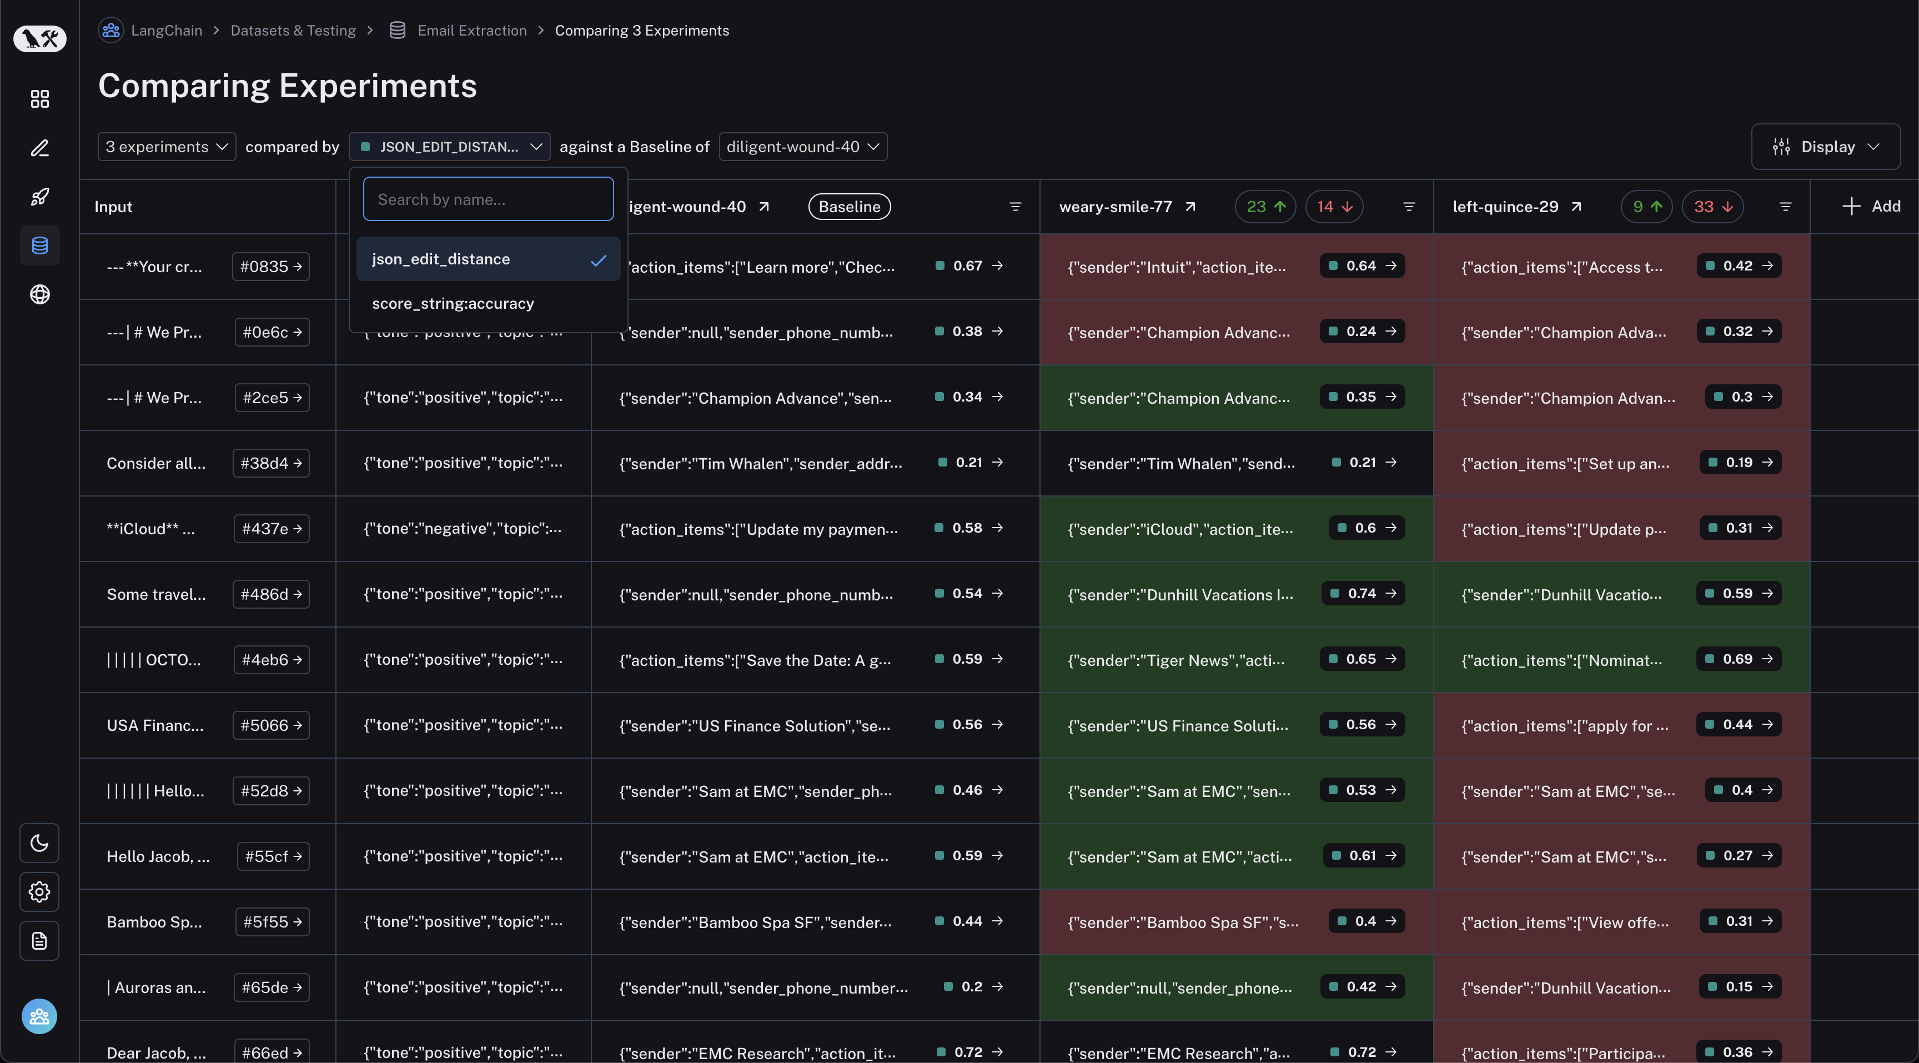This screenshot has width=1919, height=1063.
Task: Expand the 3 experiments dropdown
Action: tap(166, 147)
